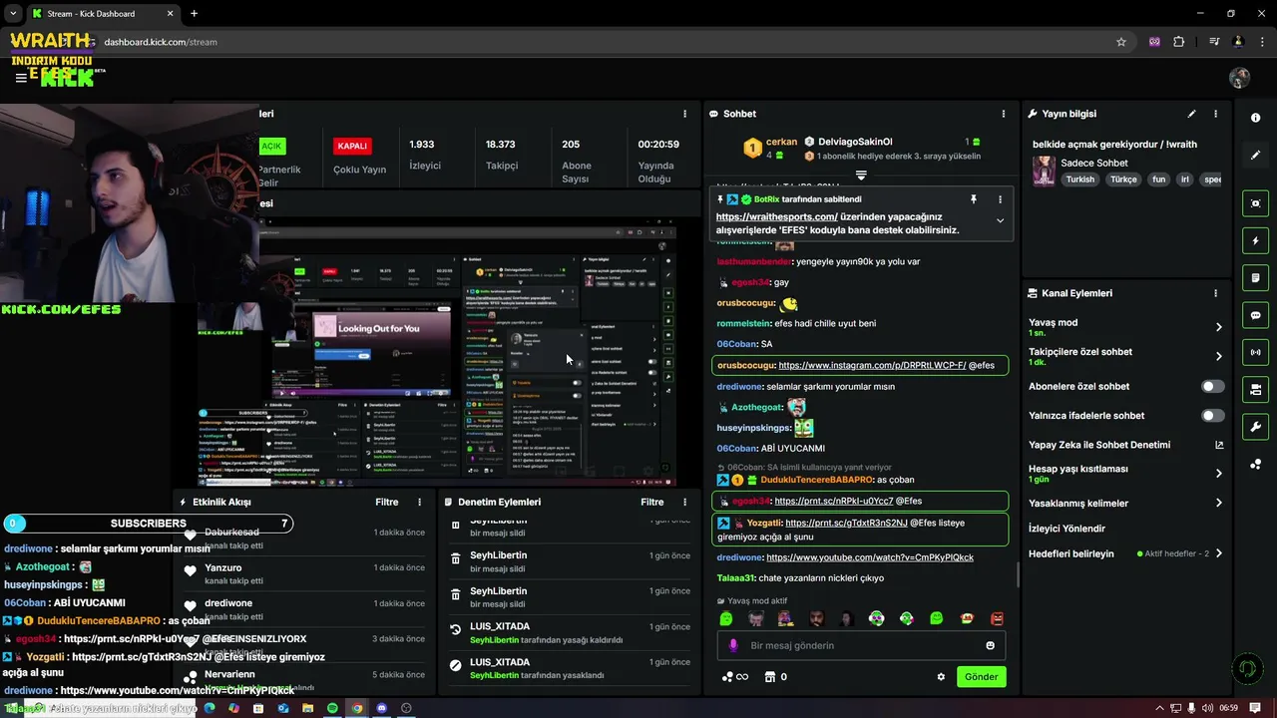Open Kanal Eylemleri three-dot menu

point(1215,293)
